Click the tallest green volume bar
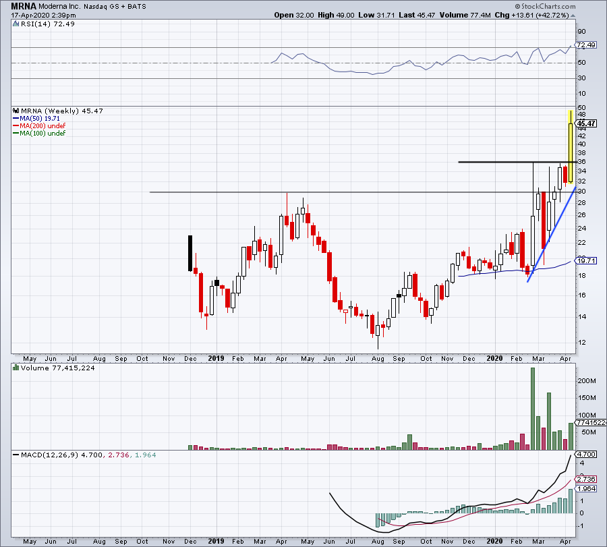This screenshot has width=607, height=547. coord(533,409)
